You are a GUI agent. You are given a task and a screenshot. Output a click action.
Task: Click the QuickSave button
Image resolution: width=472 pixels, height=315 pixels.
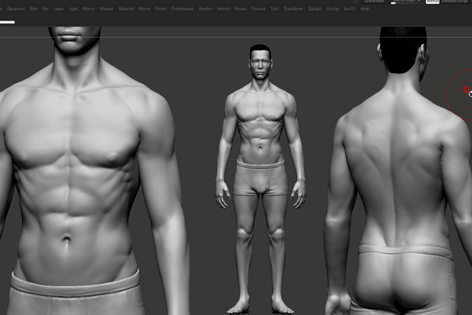click(x=374, y=1)
